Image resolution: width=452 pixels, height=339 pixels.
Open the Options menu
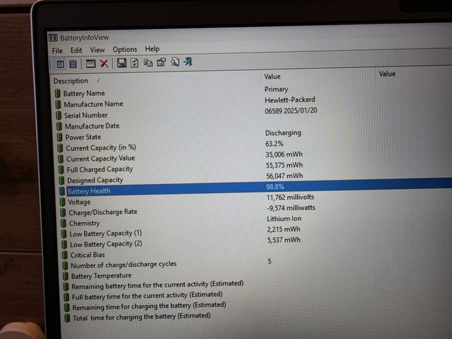(x=125, y=49)
